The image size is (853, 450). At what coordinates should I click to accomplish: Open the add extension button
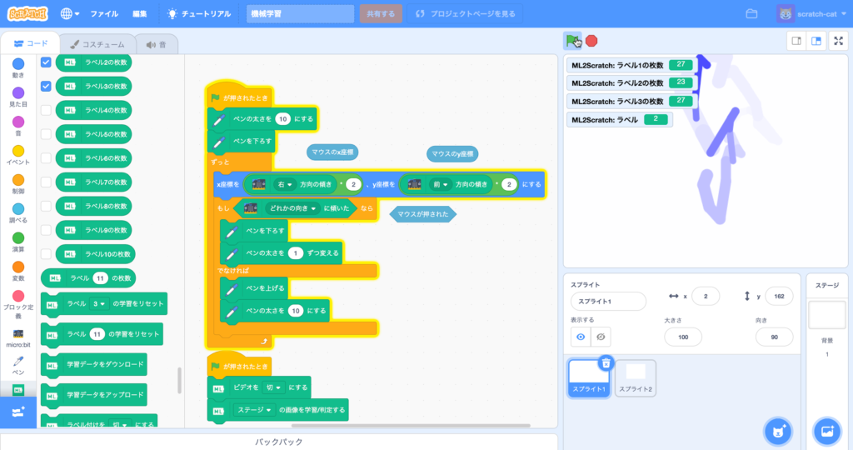pos(17,412)
